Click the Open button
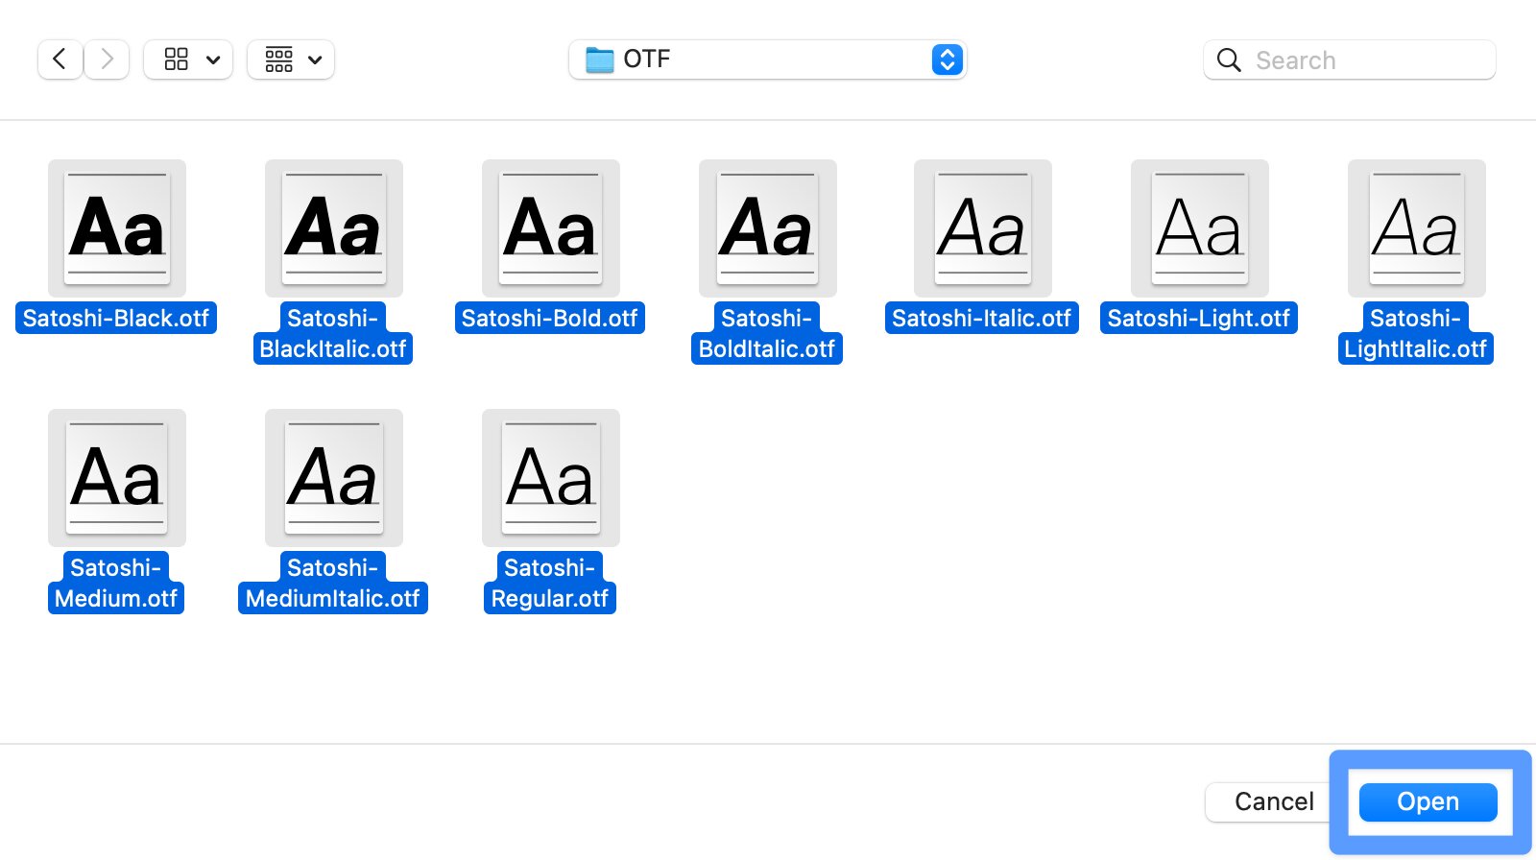The image size is (1536, 860). [1428, 801]
